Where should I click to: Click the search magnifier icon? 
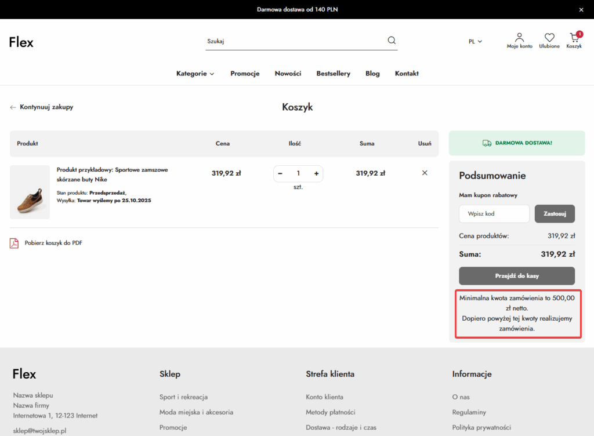(x=392, y=41)
